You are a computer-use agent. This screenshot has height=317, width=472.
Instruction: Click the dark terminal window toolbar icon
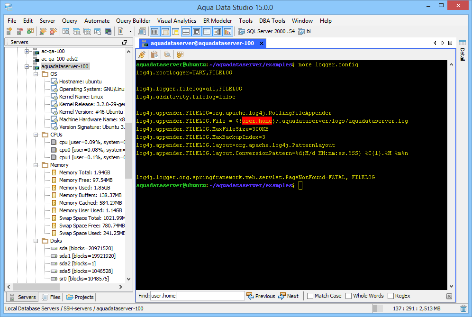click(x=108, y=31)
